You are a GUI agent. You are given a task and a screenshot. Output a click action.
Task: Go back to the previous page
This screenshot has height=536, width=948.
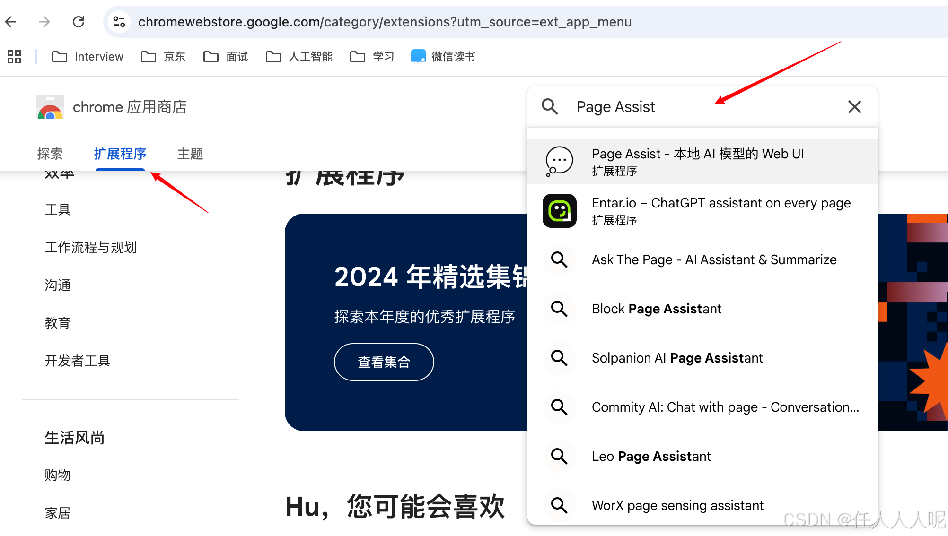pos(11,22)
